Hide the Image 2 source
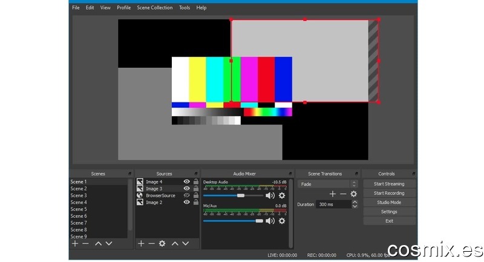Screen dimensions: 484x262 point(187,202)
